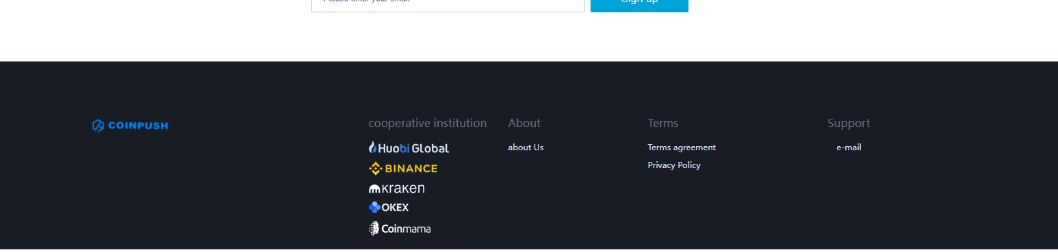Screen dimensions: 1058x252
Task: Click the About footer heading
Action: (524, 123)
